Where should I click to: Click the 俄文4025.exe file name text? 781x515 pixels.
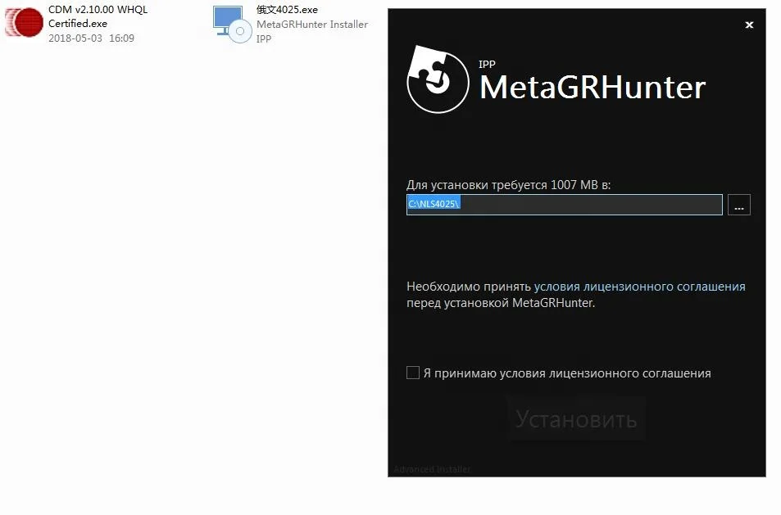coord(287,10)
